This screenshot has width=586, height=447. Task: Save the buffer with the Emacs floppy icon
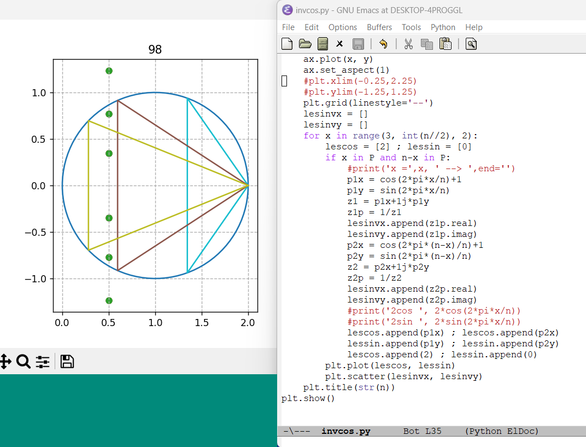(358, 44)
